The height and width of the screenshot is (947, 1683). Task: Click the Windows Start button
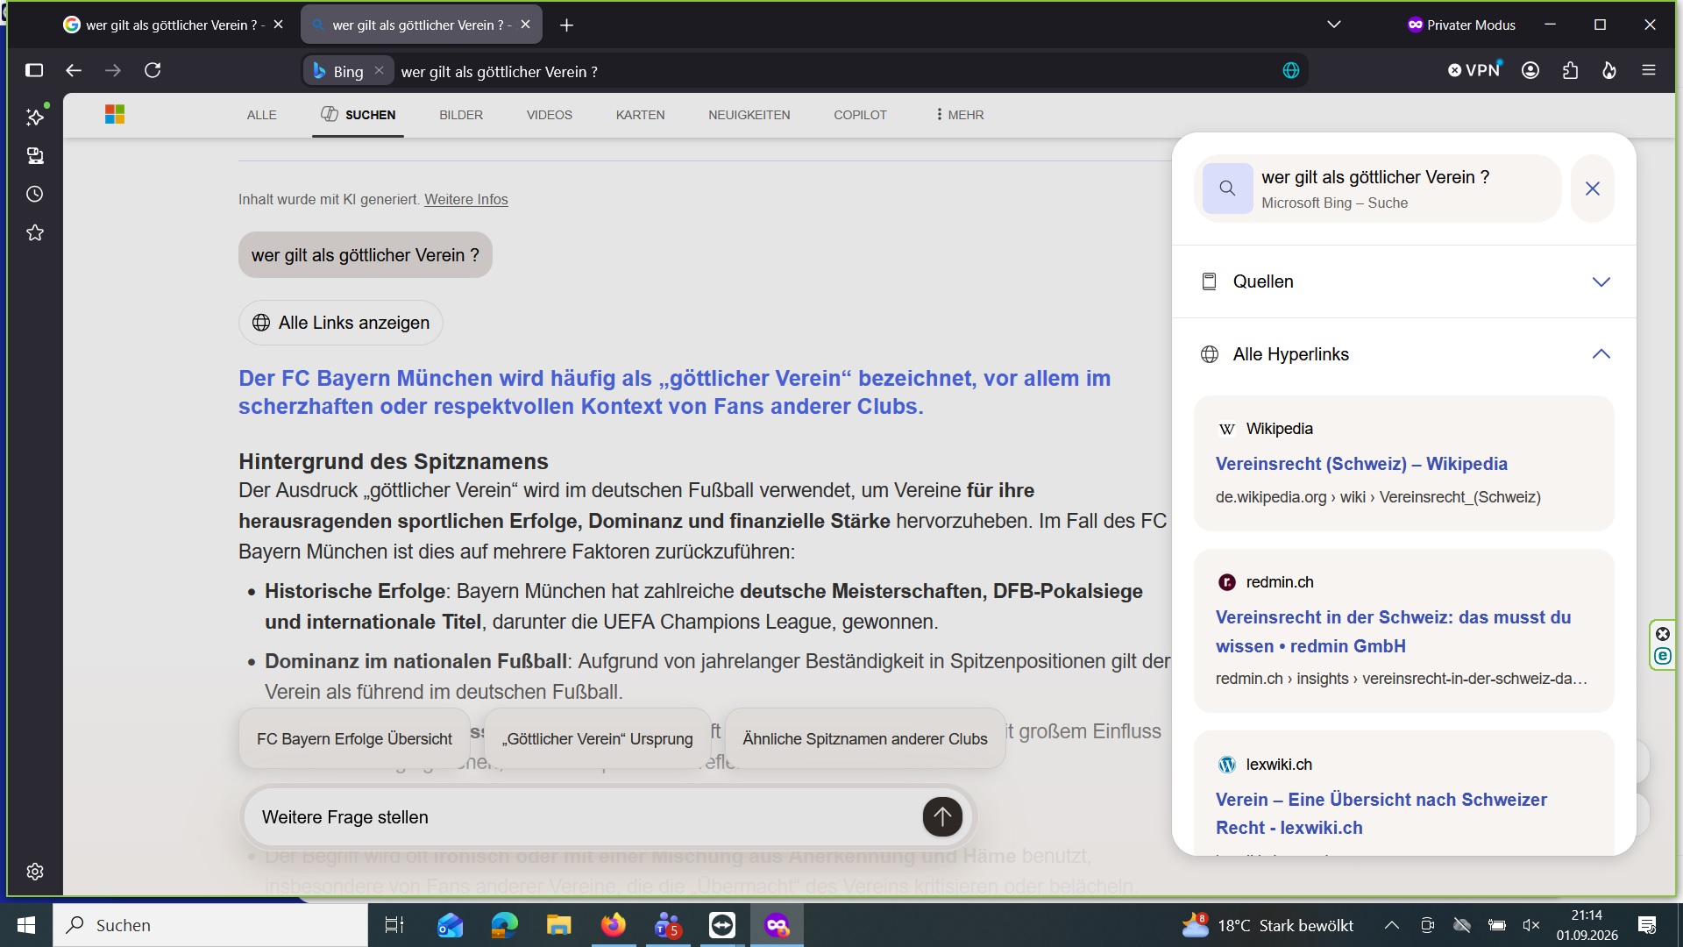(26, 925)
